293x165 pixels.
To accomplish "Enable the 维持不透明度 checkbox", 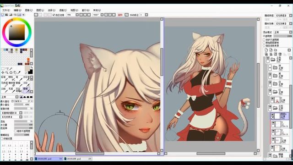I will [15, 131].
